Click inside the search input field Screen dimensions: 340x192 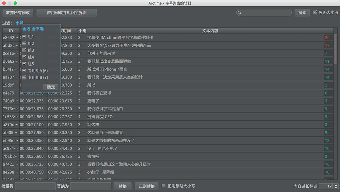pos(266,12)
